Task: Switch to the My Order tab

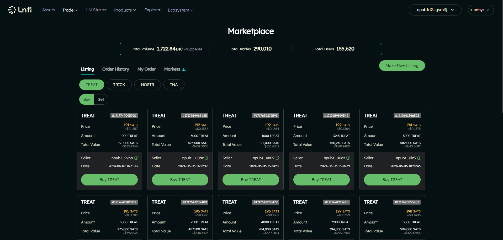Action: [147, 69]
